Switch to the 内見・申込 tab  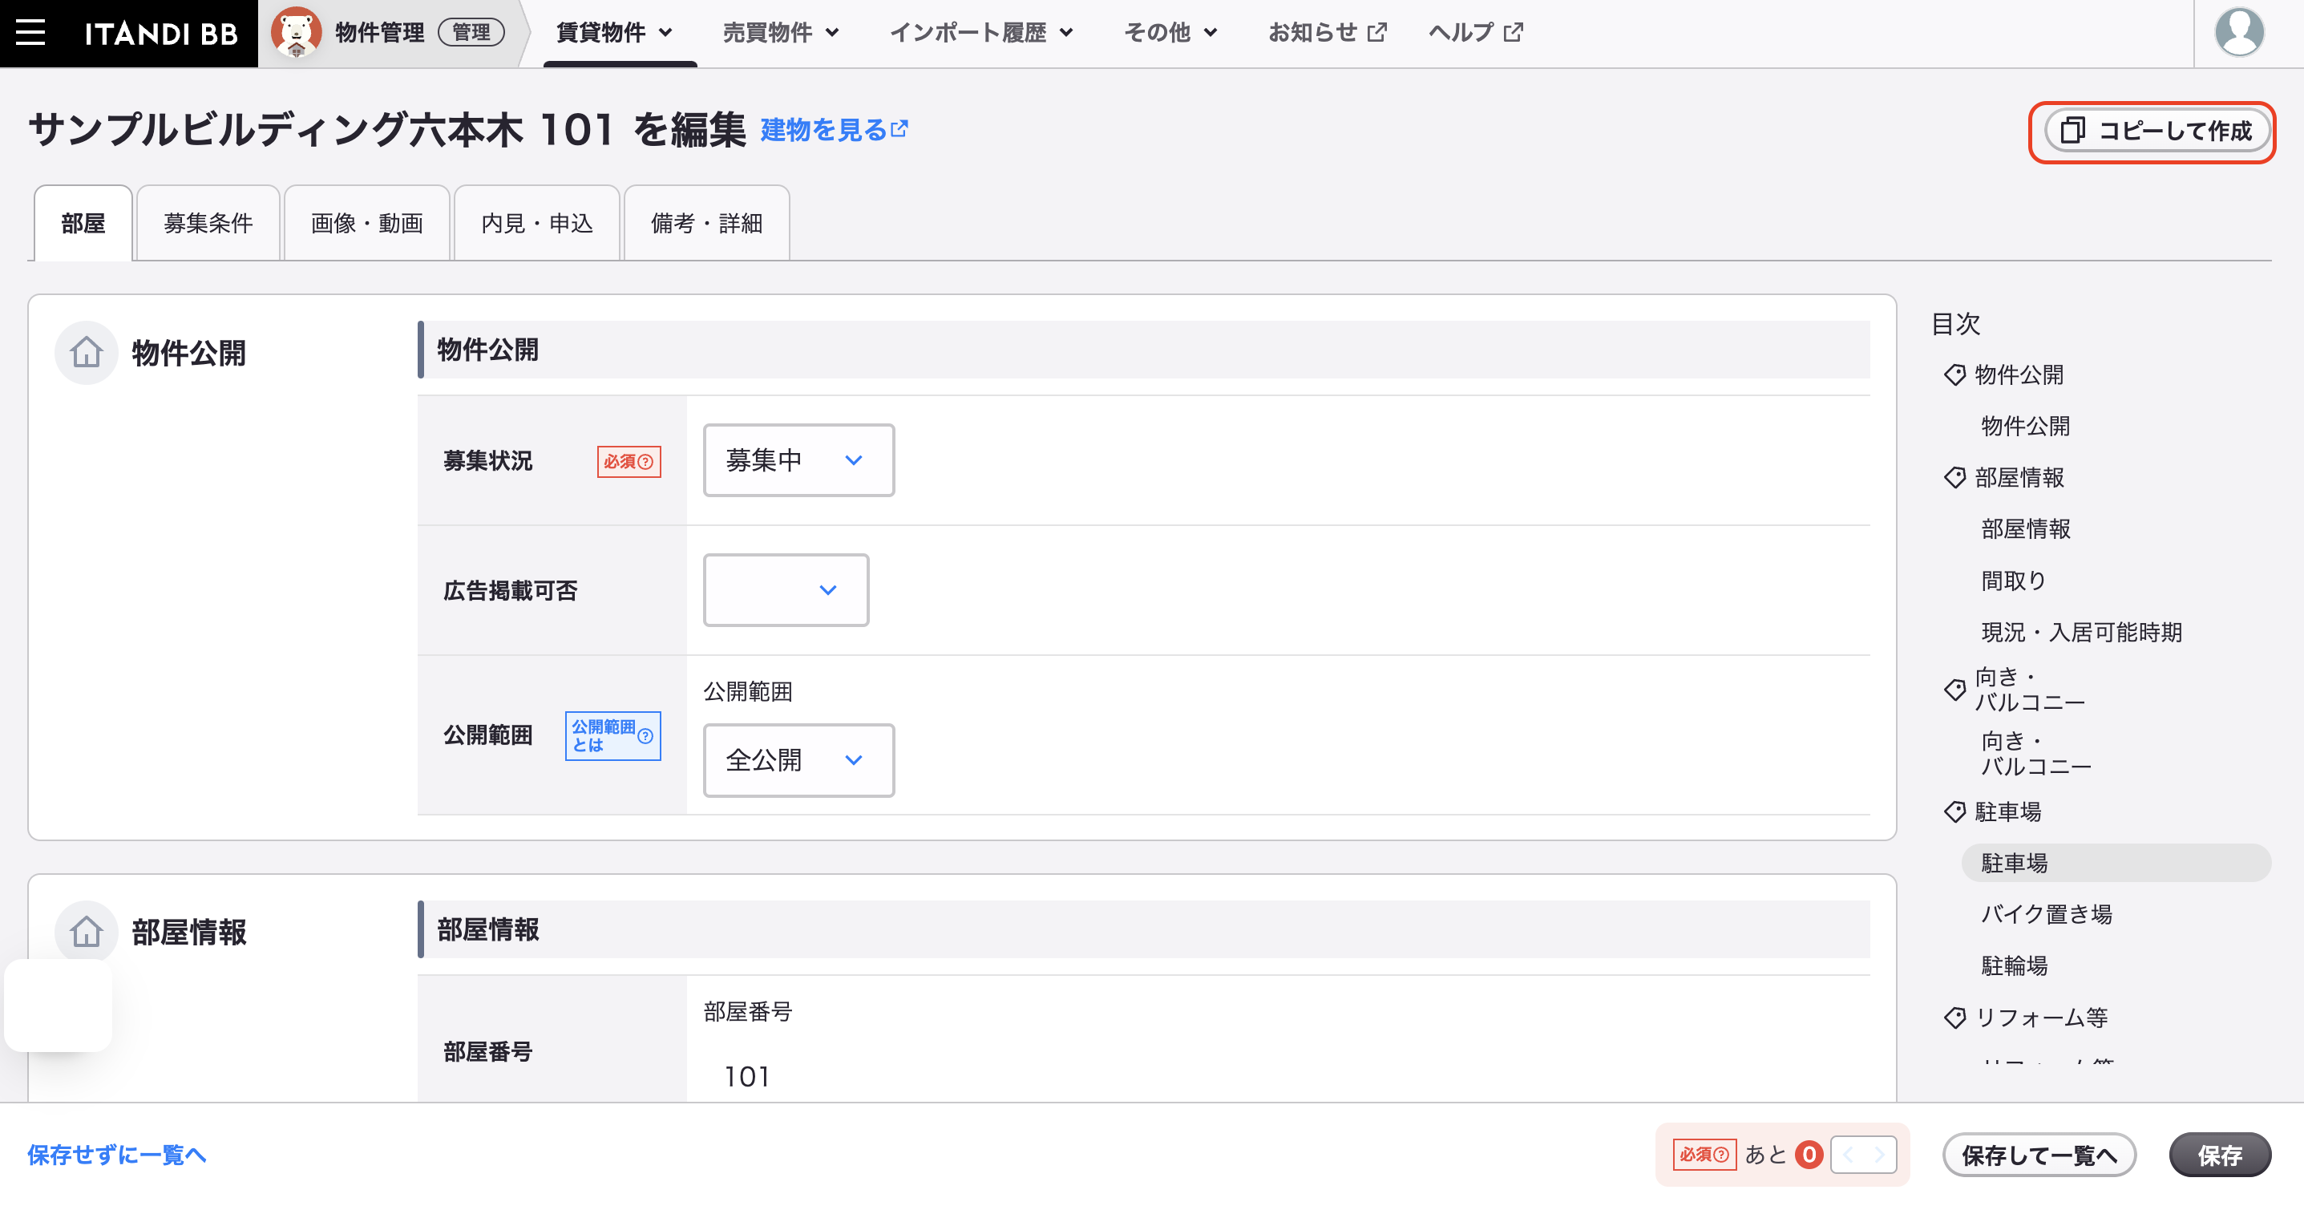pyautogui.click(x=536, y=224)
